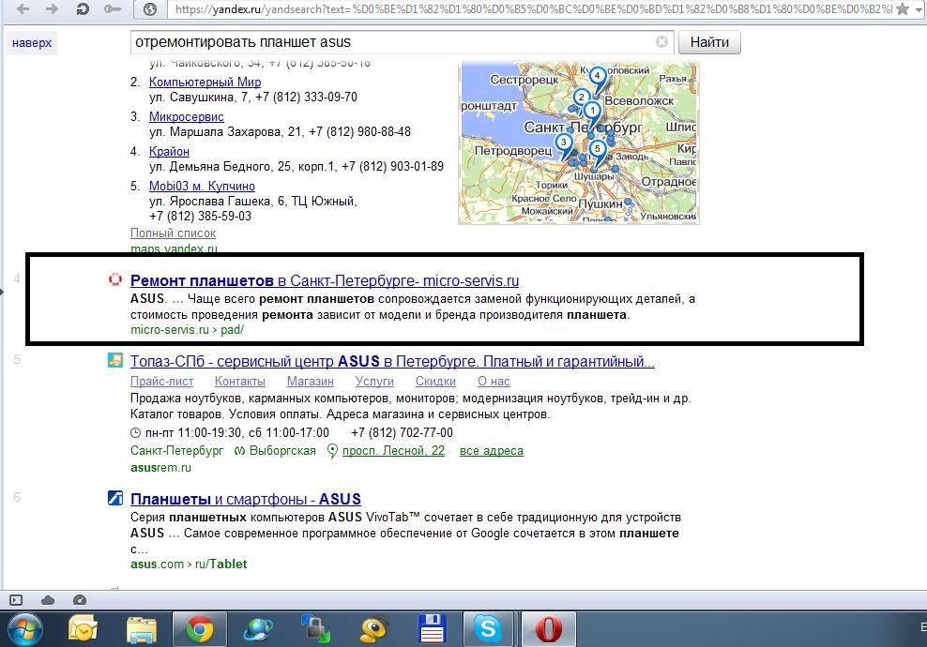Viewport: 927px width, 647px height.
Task: Select map marker number 1
Action: coord(592,111)
